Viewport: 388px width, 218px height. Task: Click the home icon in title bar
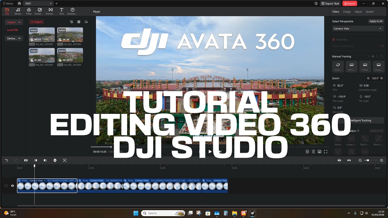19,3
